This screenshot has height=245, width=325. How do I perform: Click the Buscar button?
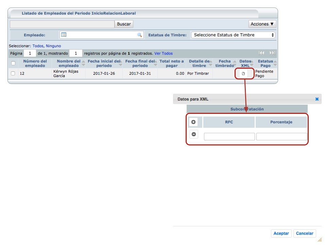point(124,24)
